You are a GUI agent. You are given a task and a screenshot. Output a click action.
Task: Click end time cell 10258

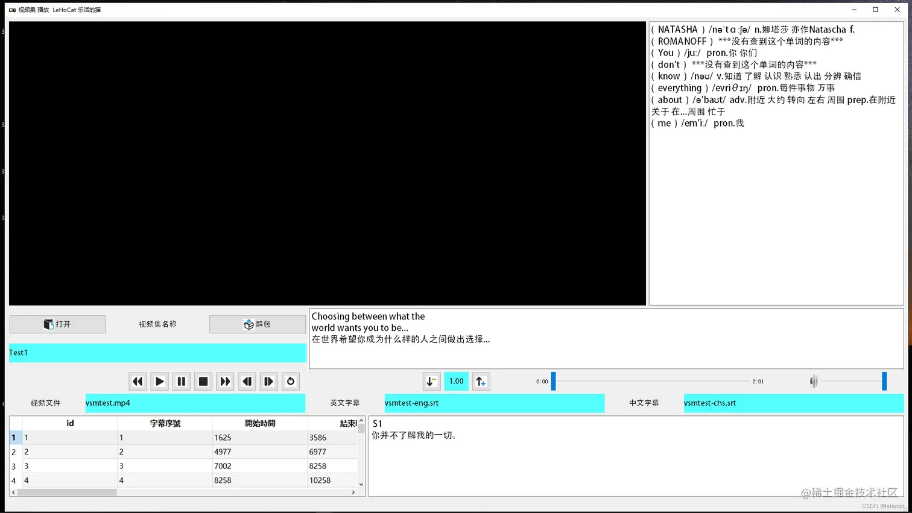[x=332, y=480]
